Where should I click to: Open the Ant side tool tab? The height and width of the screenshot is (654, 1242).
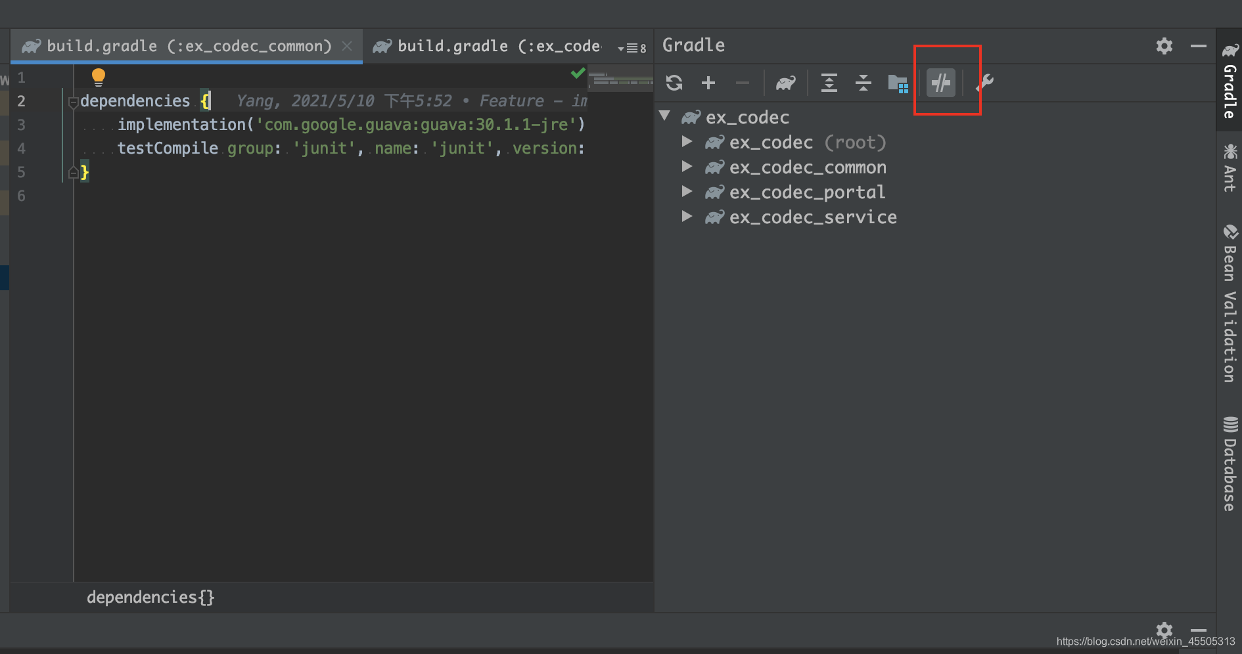coord(1230,168)
